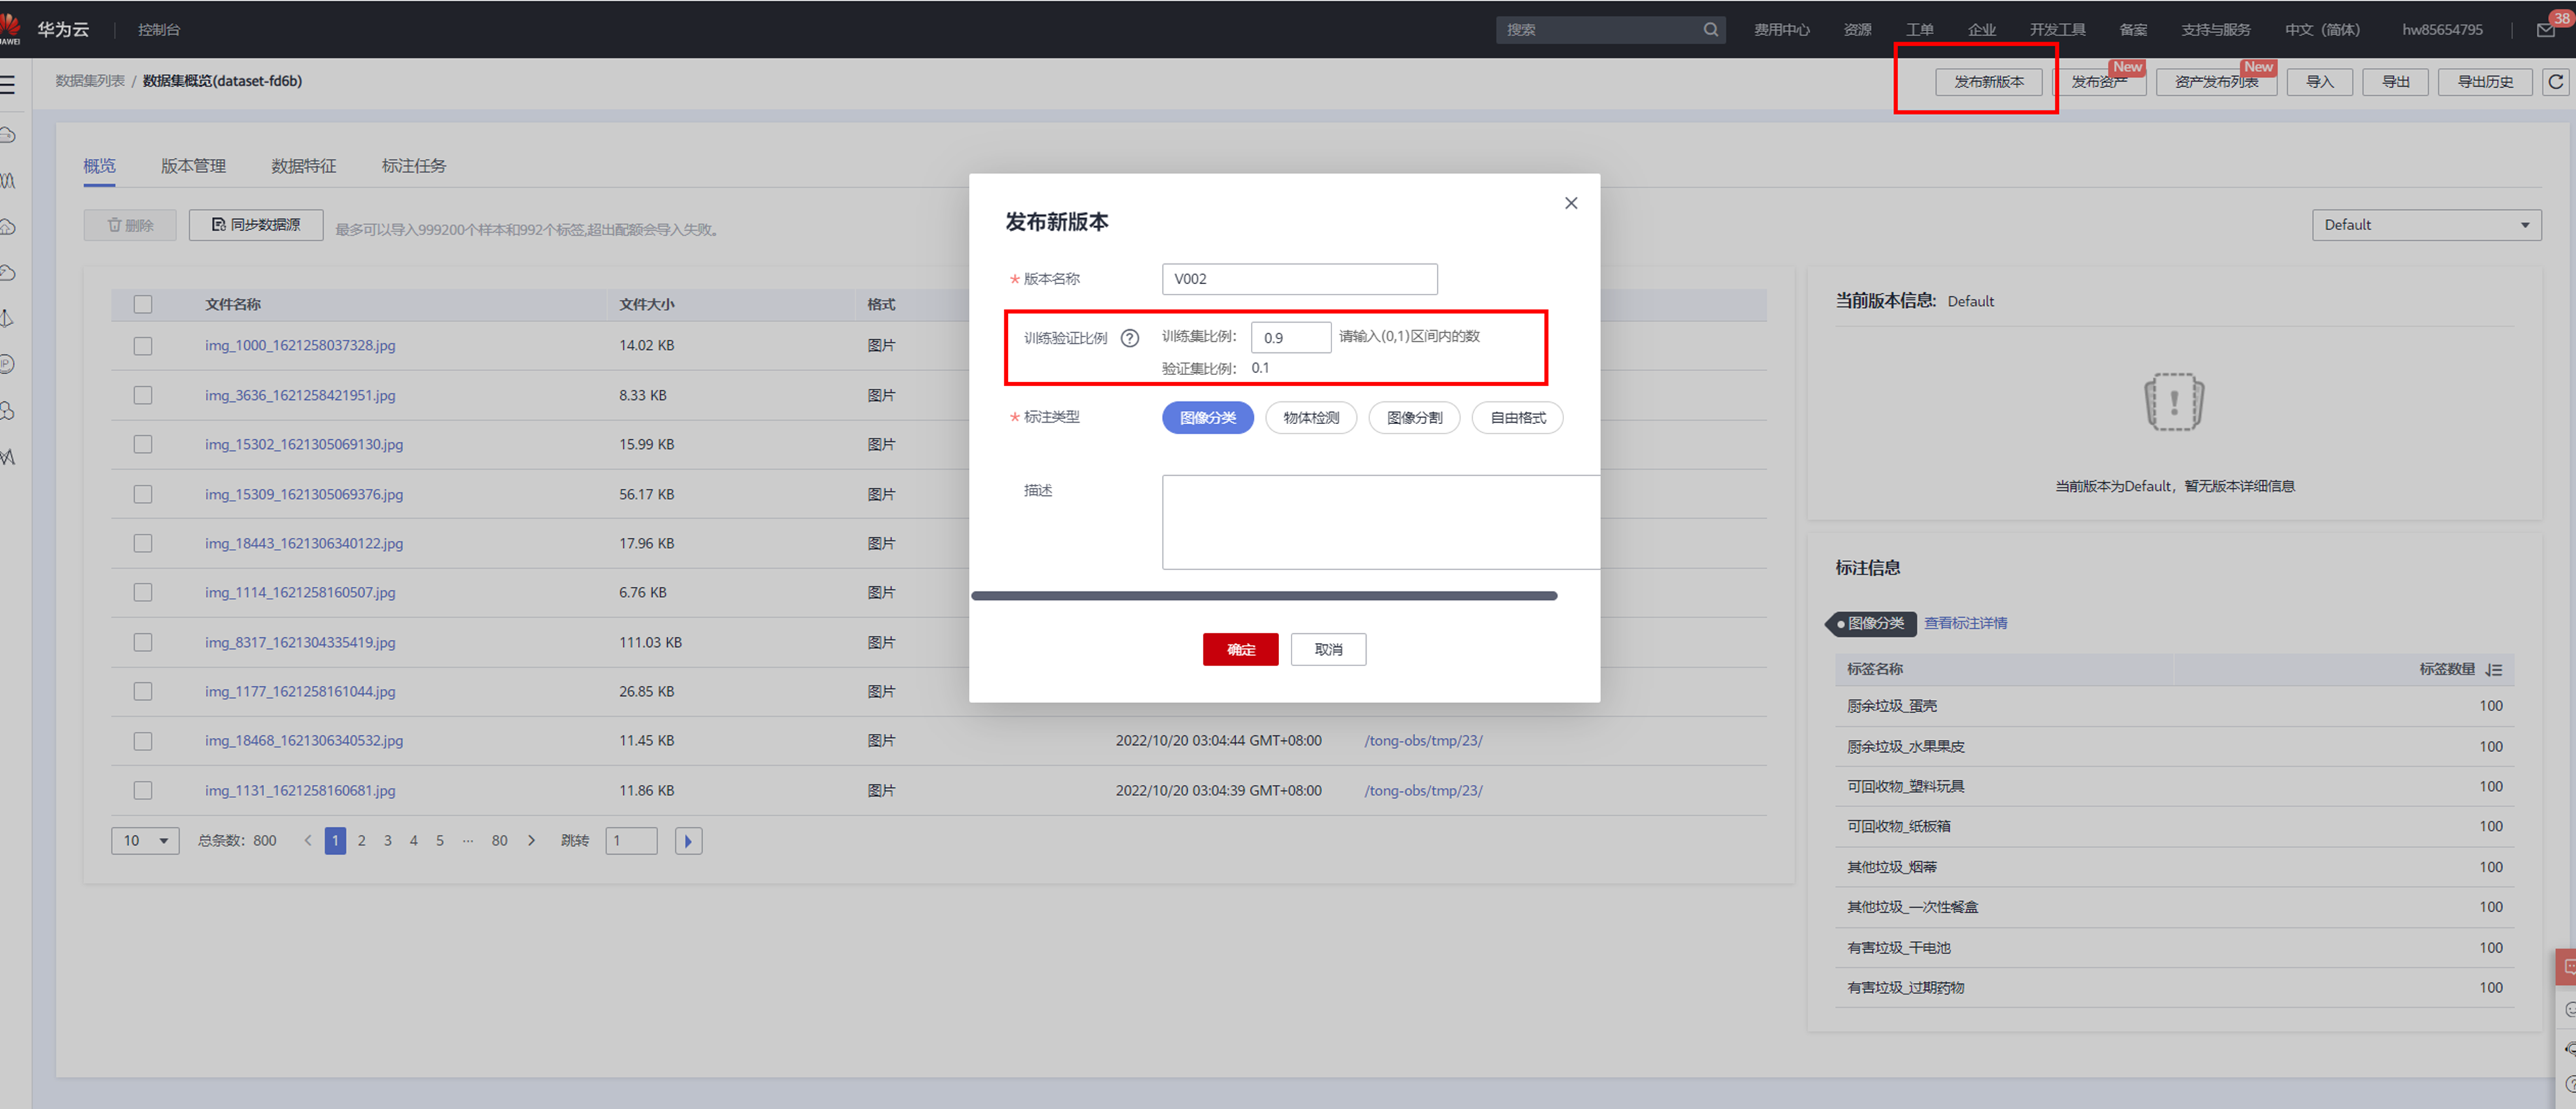Click the sort icon beside 标签数量
This screenshot has height=1109, width=2576.
click(x=2494, y=670)
